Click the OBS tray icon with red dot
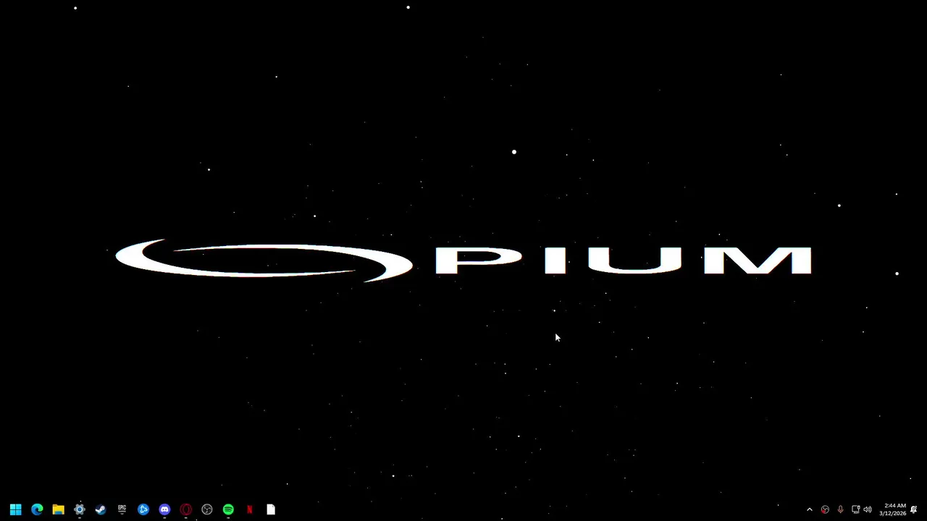Viewport: 927px width, 521px height. (x=825, y=509)
